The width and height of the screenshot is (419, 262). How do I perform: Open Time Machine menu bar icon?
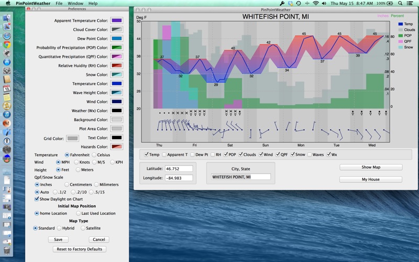pos(299,3)
